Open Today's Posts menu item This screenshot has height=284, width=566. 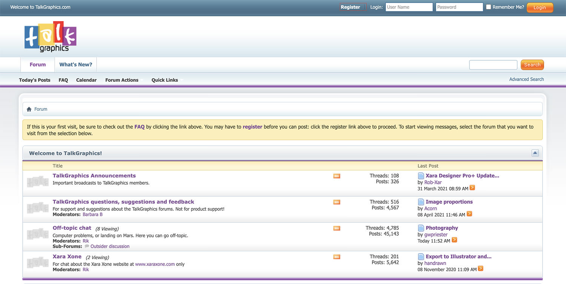[35, 80]
